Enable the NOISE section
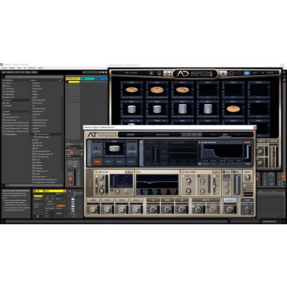Screen dimensions: 287x287 (224, 172)
